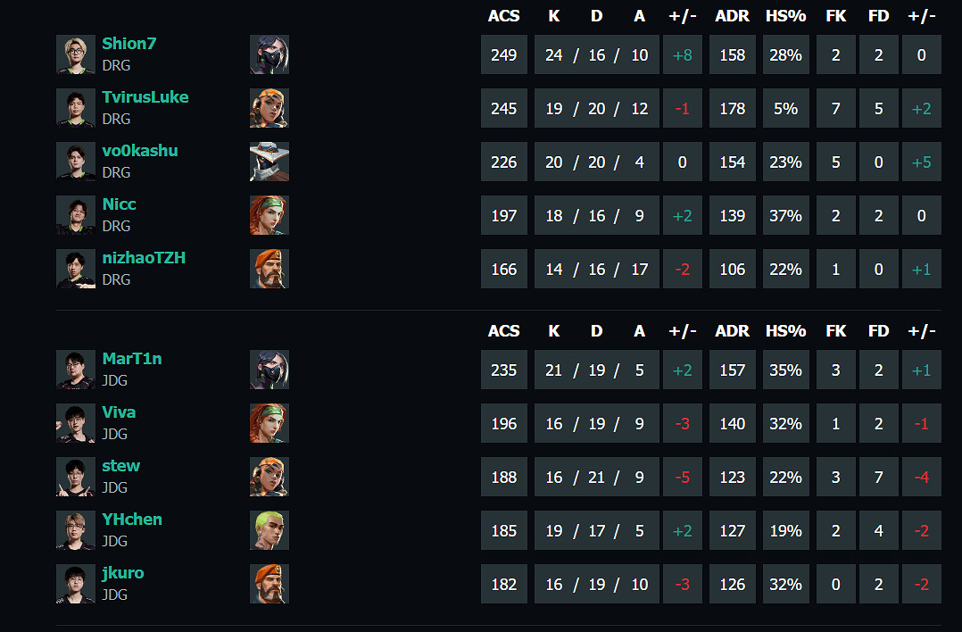Click stew's first deaths value 7

878,478
